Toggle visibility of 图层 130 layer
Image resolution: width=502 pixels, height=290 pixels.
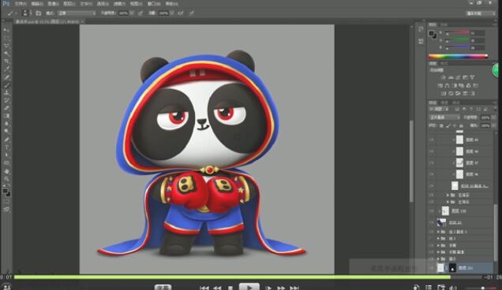point(431,211)
